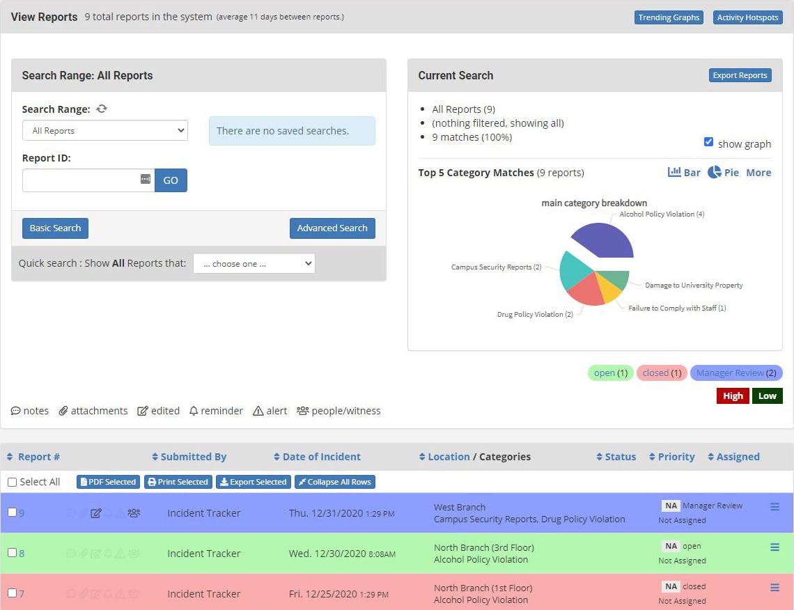Sort the table by Priority
Viewport: 794px width, 610px height.
(672, 457)
